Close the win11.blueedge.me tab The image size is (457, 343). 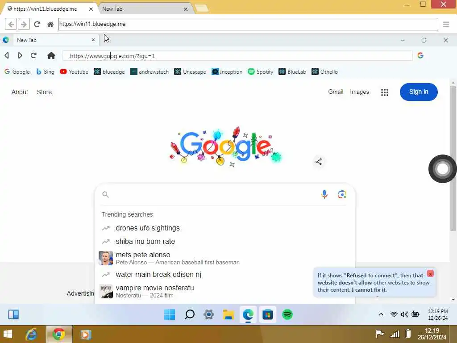(91, 9)
